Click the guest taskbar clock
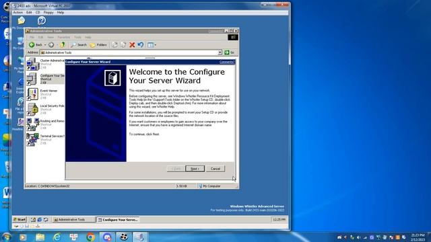Image resolution: width=431 pixels, height=242 pixels. pos(279,220)
